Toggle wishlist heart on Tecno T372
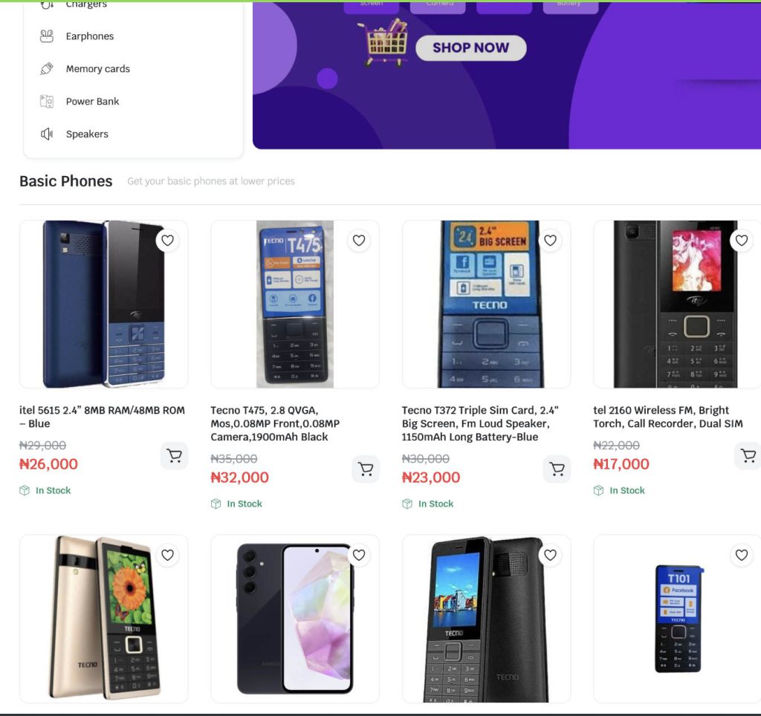The image size is (761, 716). click(x=551, y=241)
